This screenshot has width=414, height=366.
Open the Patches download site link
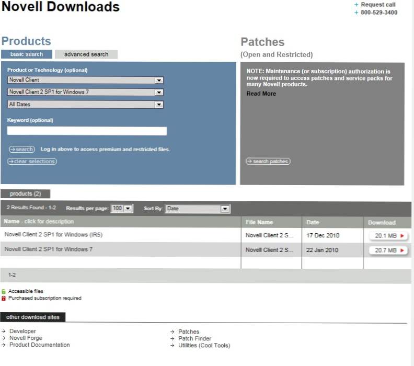(x=189, y=331)
